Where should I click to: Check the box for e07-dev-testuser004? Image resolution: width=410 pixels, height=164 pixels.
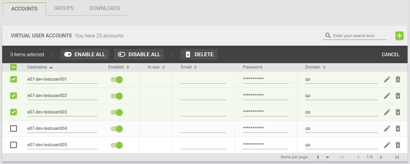point(13,129)
